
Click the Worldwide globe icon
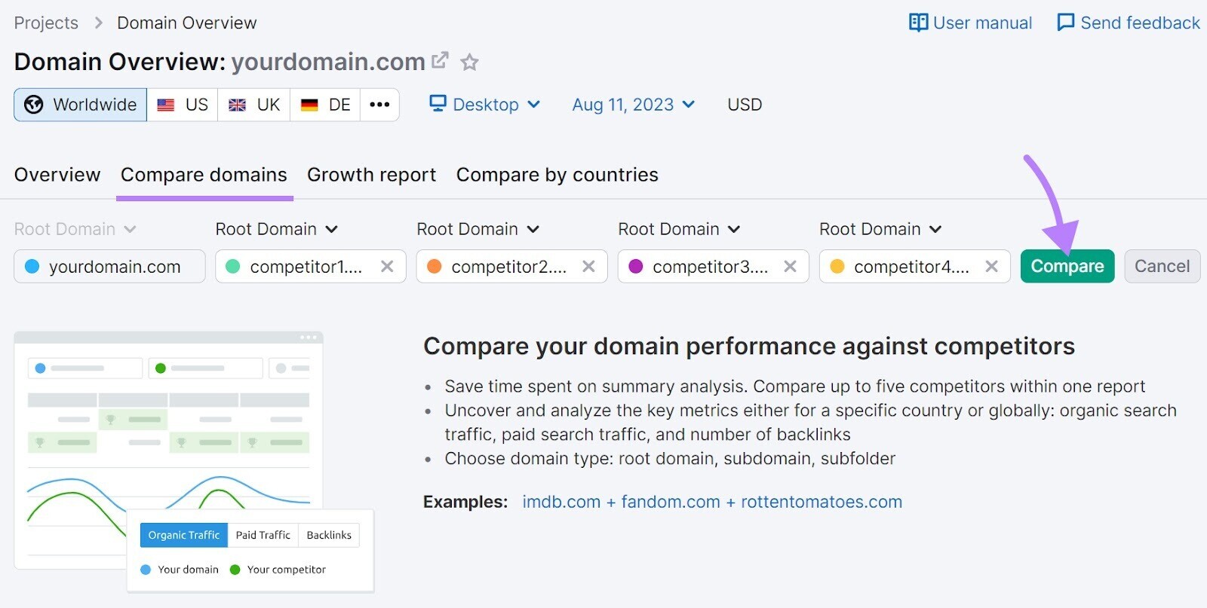point(32,104)
